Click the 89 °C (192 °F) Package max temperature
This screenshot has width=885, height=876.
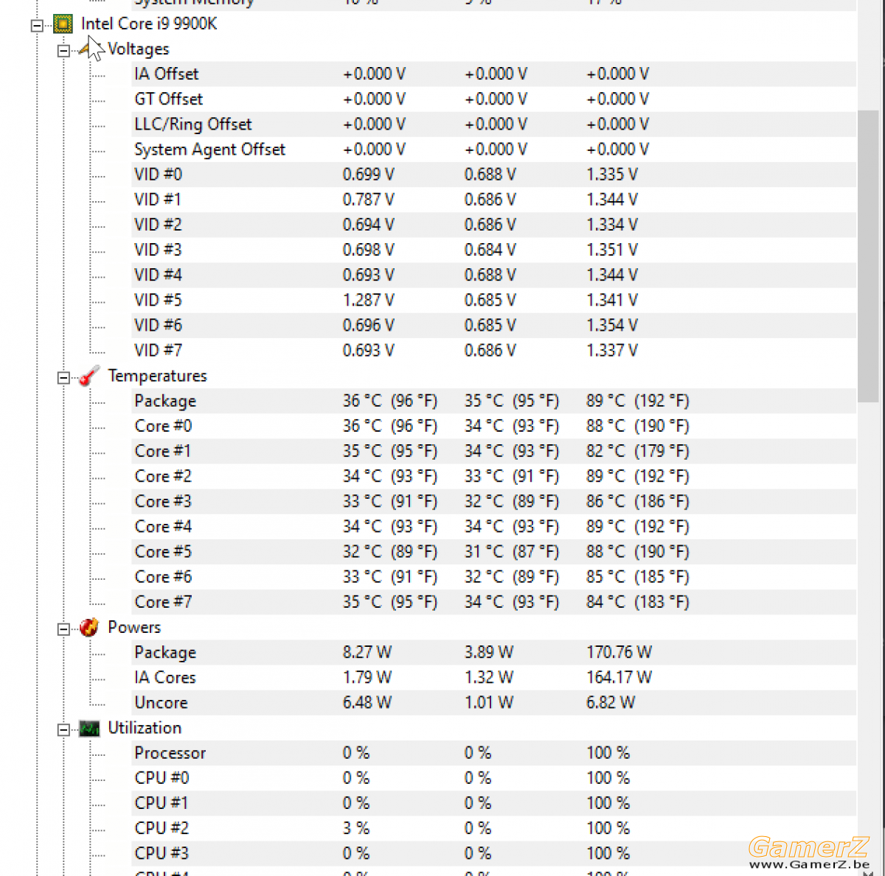tap(638, 401)
